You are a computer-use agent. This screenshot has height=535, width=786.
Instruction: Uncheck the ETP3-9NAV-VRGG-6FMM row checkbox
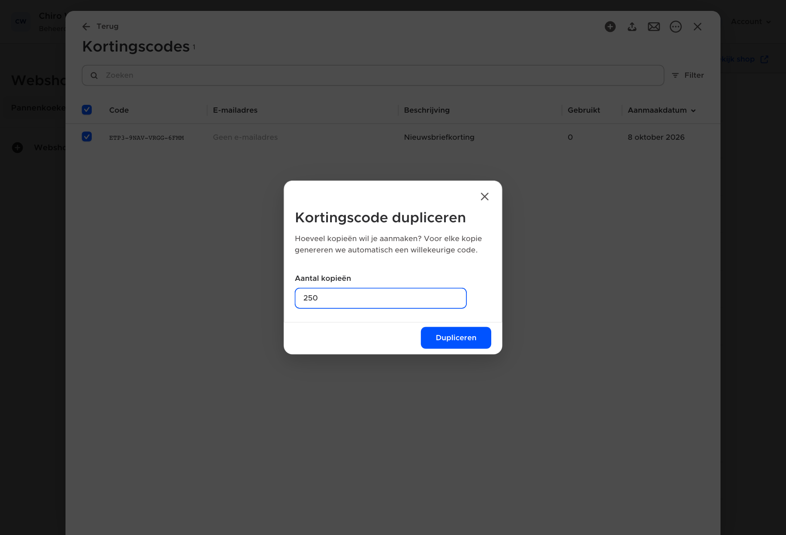click(87, 137)
